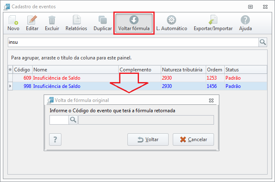Click the Cancelar button
This screenshot has height=182, width=275.
point(193,139)
